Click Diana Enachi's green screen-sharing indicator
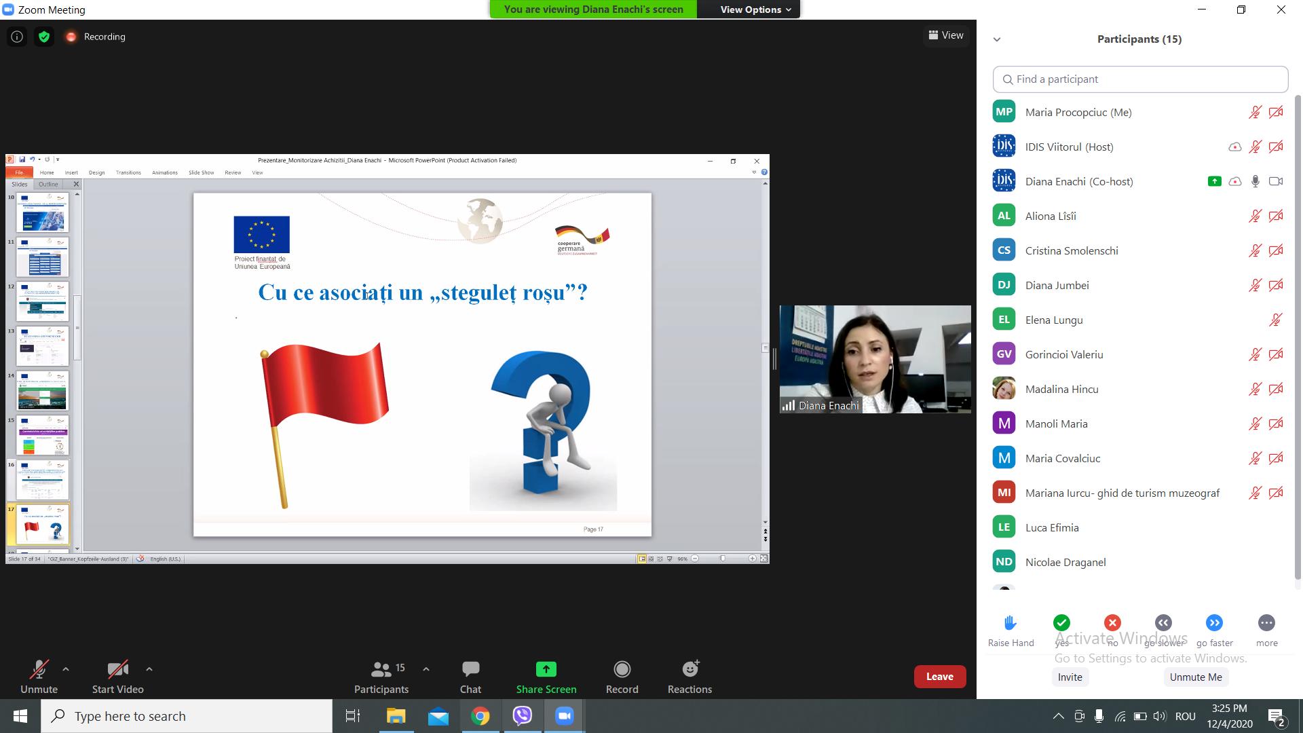This screenshot has width=1303, height=733. 1215,182
